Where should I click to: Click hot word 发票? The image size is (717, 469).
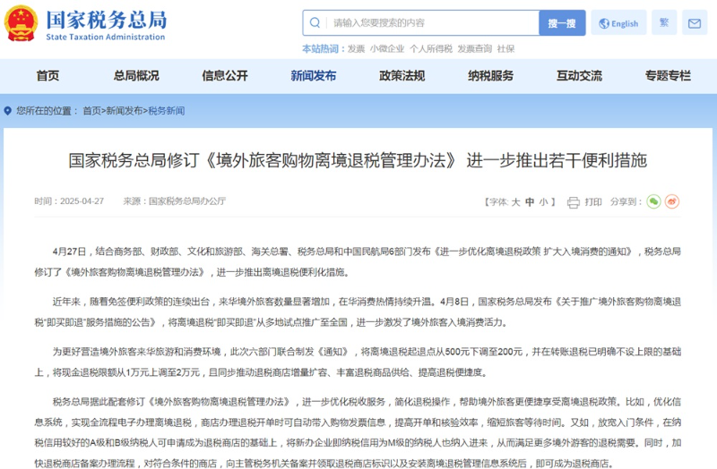pos(356,49)
